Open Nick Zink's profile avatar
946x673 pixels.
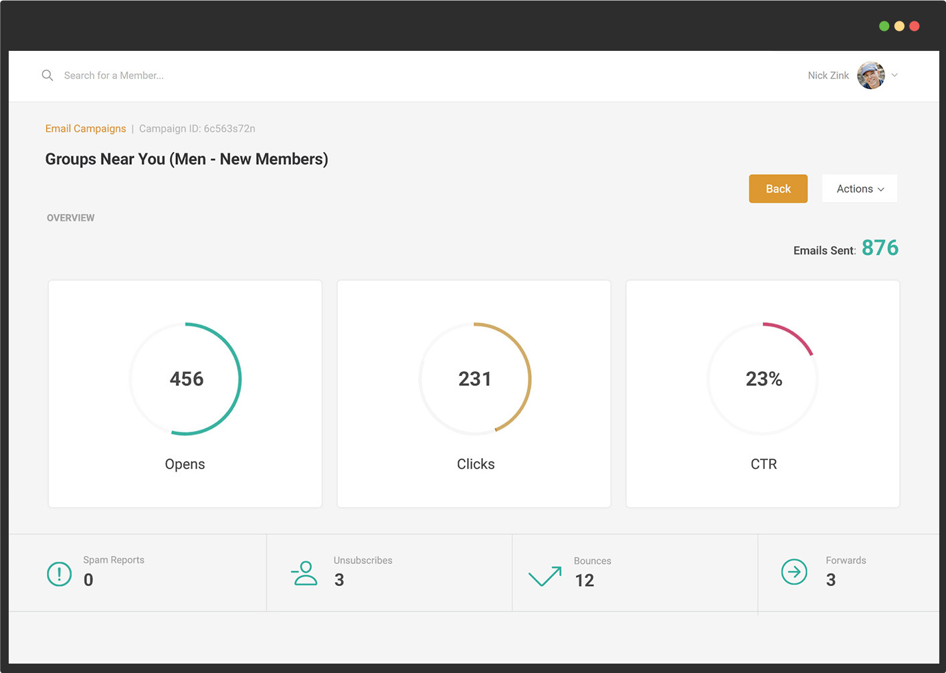coord(870,76)
